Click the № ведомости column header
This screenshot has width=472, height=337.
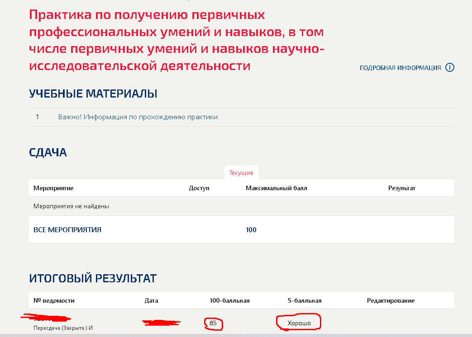click(54, 300)
